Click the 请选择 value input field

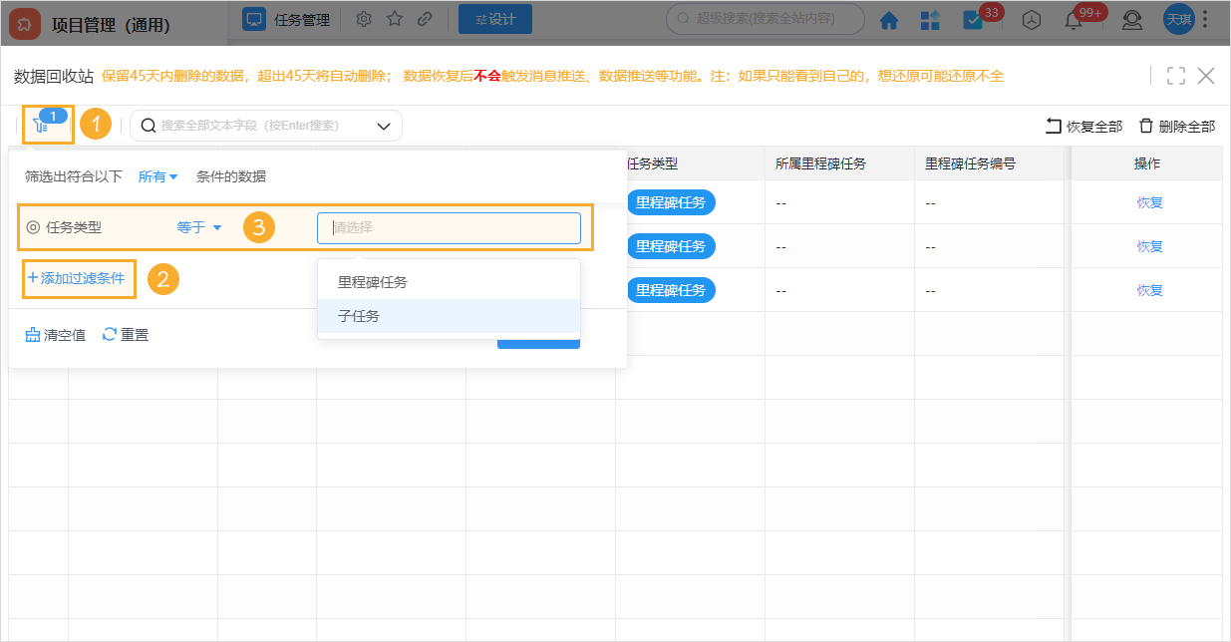tap(449, 227)
